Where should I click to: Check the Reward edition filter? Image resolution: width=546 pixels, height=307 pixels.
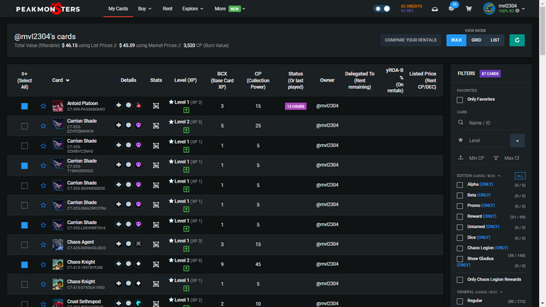tap(460, 217)
